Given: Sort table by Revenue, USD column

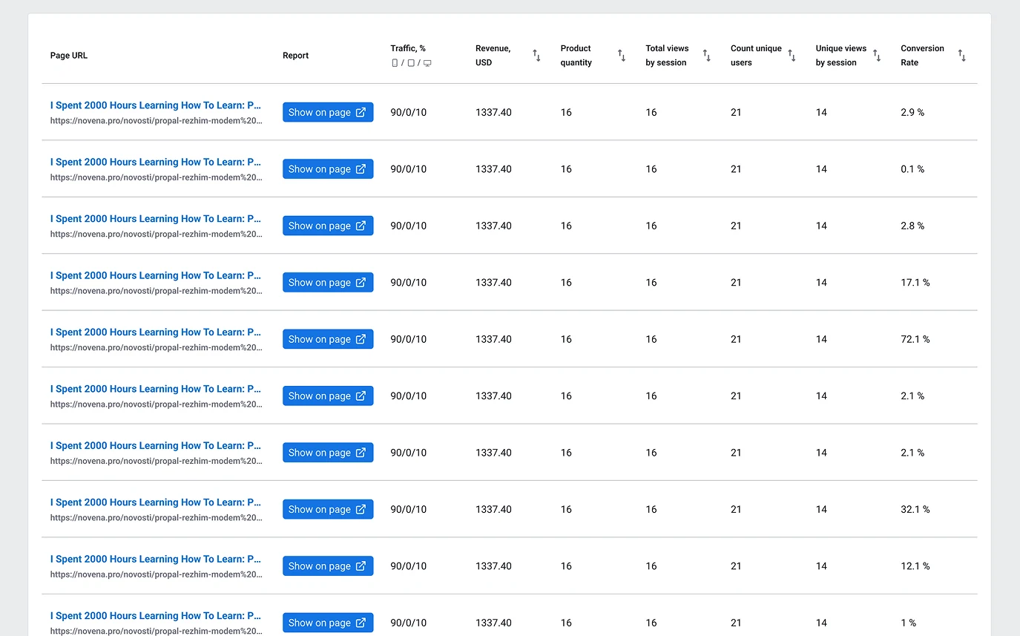Looking at the screenshot, I should (536, 56).
